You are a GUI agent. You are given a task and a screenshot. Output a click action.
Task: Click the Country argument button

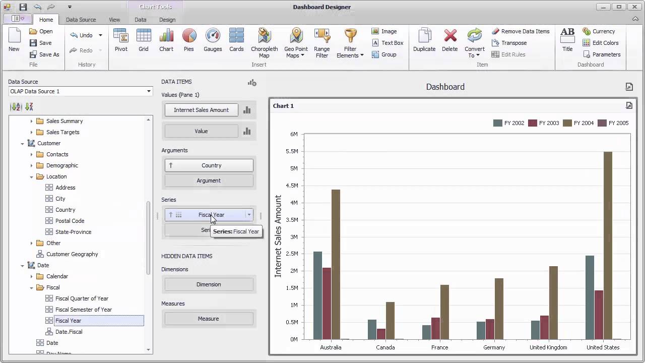pyautogui.click(x=209, y=165)
